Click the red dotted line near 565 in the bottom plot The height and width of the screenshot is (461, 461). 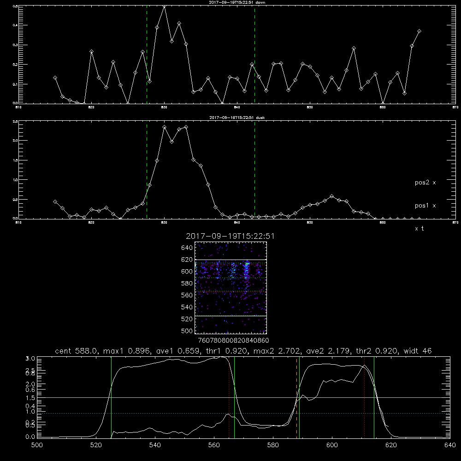click(x=229, y=397)
